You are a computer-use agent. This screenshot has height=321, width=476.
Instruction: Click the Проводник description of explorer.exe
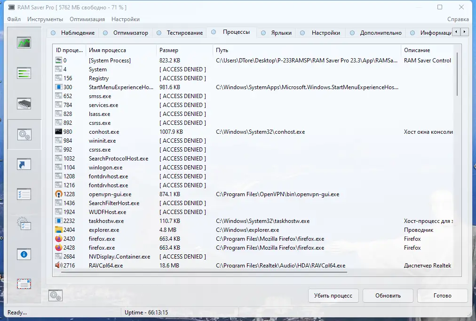pyautogui.click(x=418, y=230)
